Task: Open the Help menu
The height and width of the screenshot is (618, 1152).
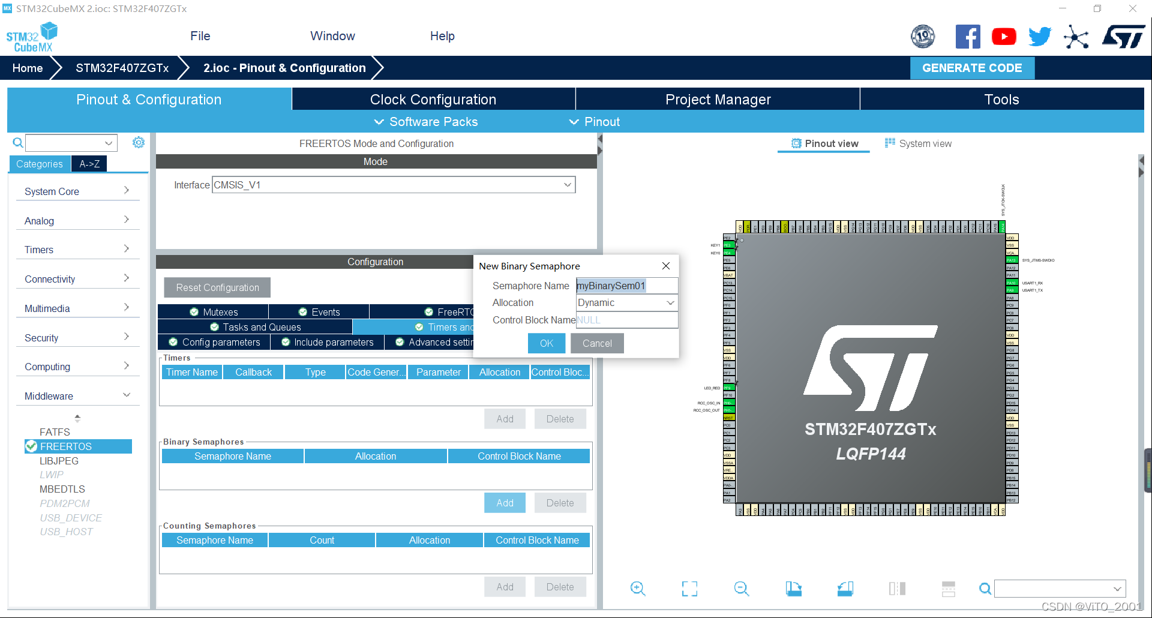Action: (442, 36)
